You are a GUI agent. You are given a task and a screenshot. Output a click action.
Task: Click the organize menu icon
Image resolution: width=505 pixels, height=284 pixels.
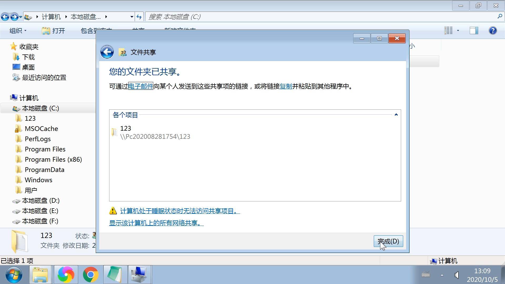point(18,31)
